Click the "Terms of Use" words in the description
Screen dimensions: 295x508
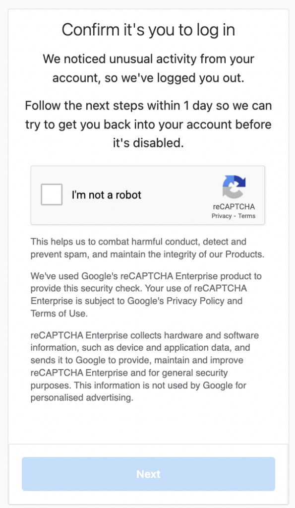pyautogui.click(x=59, y=314)
